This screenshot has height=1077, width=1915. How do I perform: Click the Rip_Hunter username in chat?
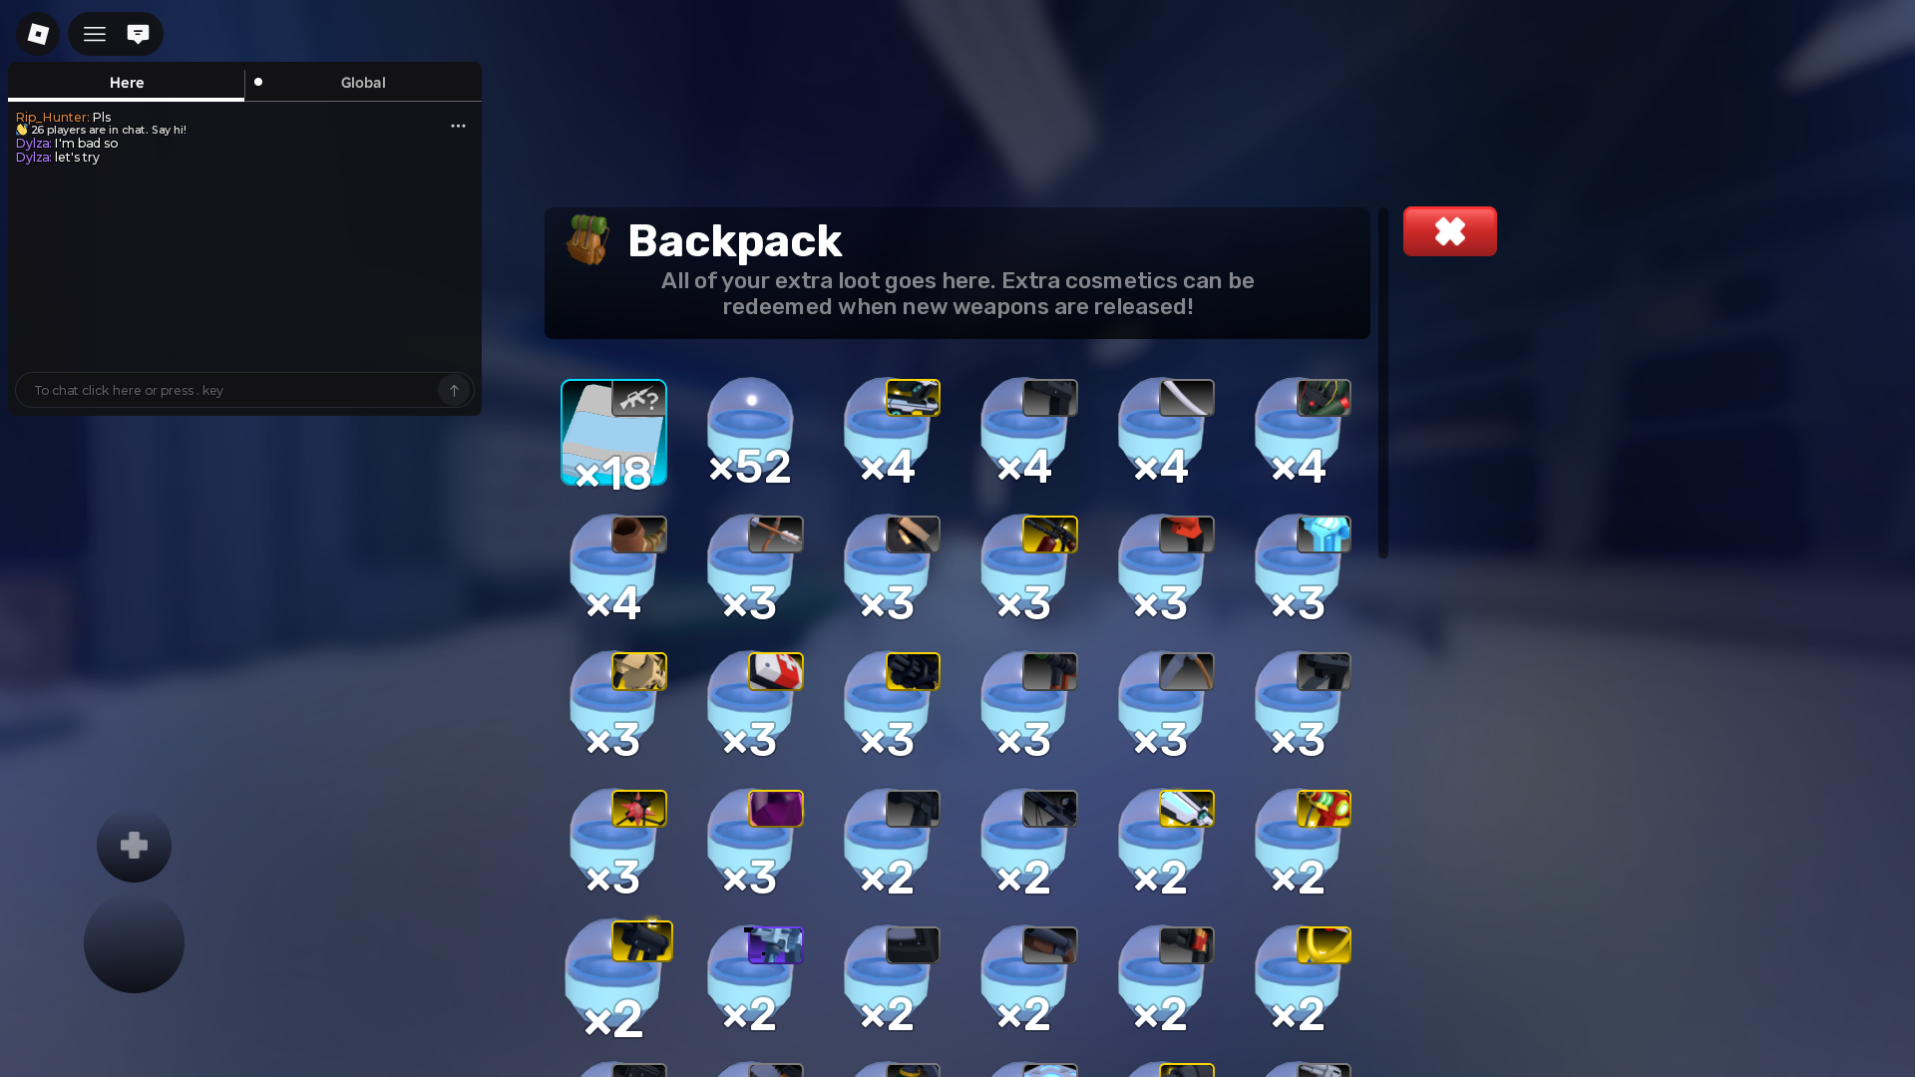[x=52, y=117]
